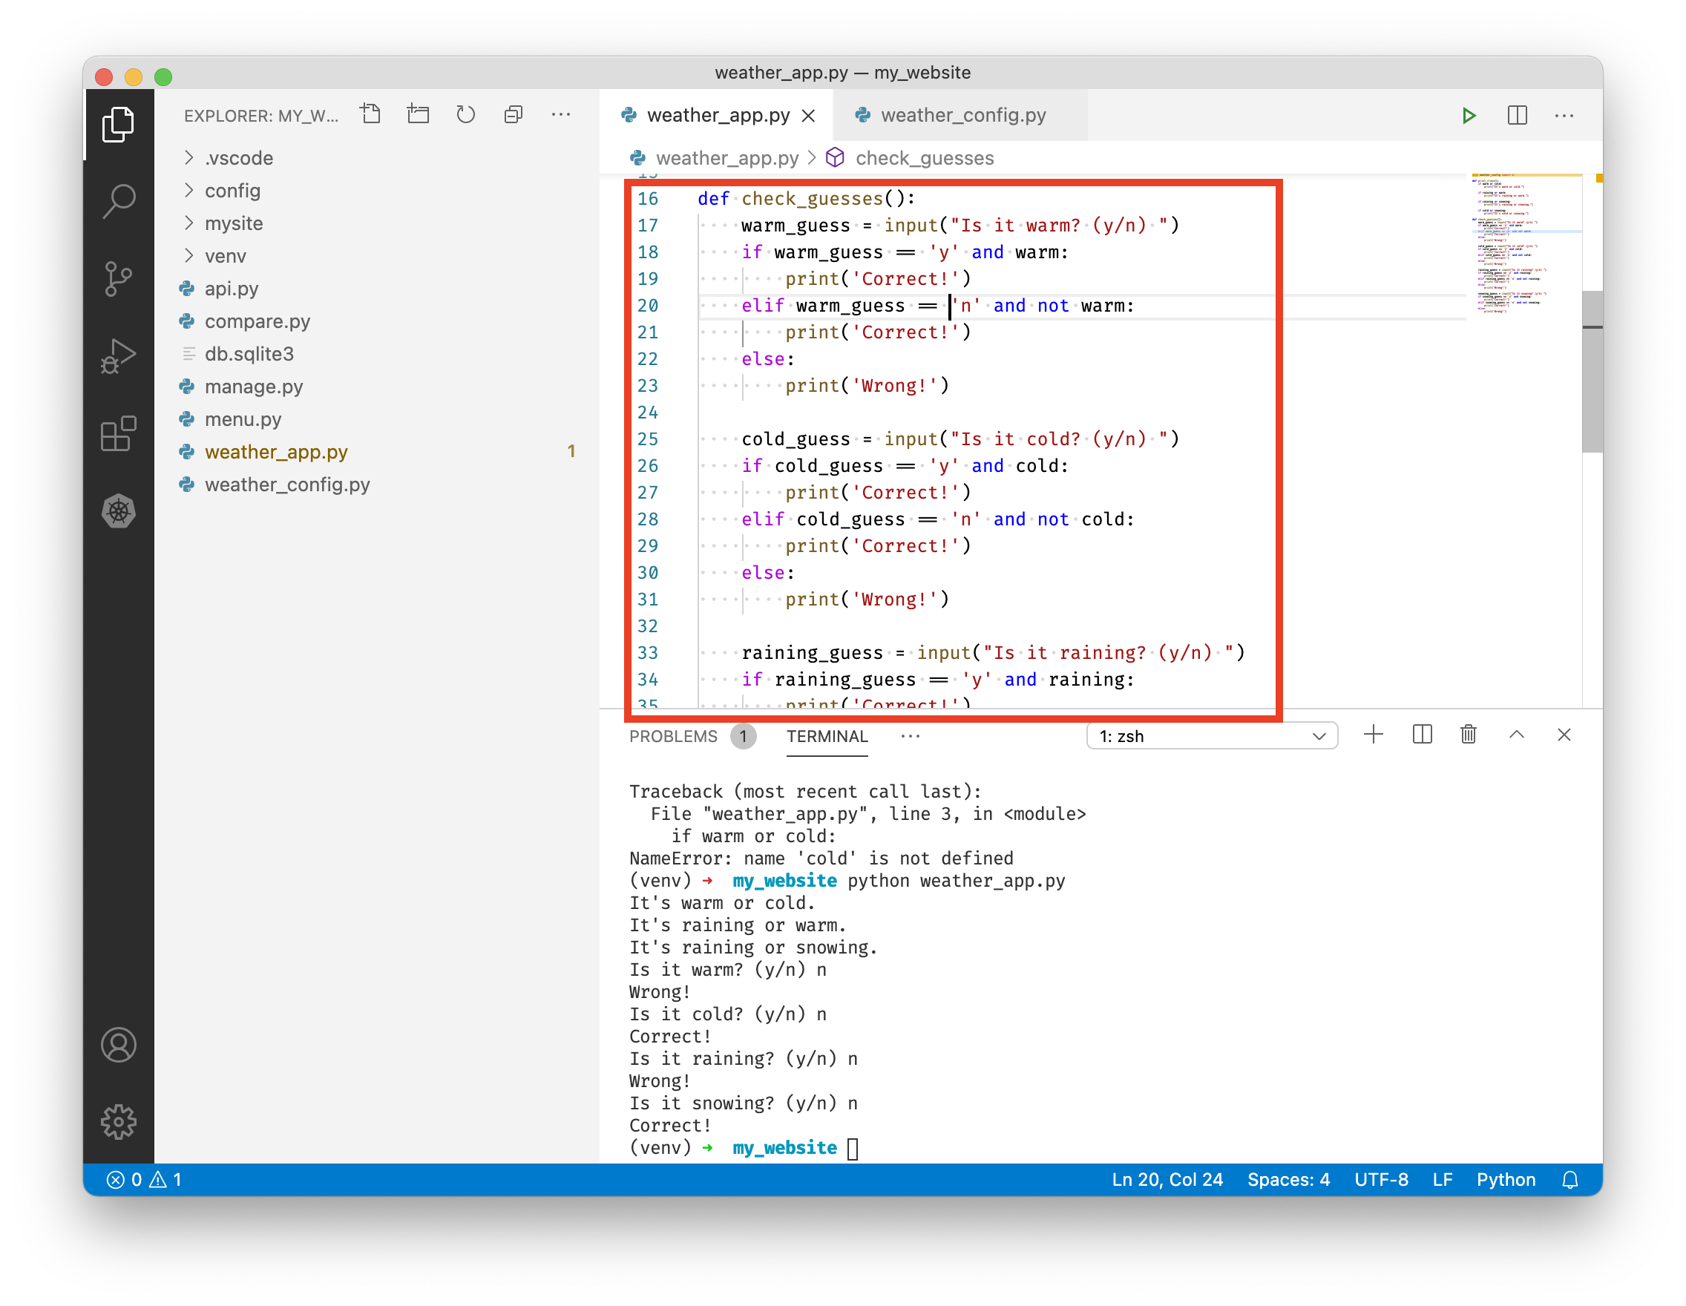Refresh the Explorer file tree
1686x1306 pixels.
pos(465,115)
